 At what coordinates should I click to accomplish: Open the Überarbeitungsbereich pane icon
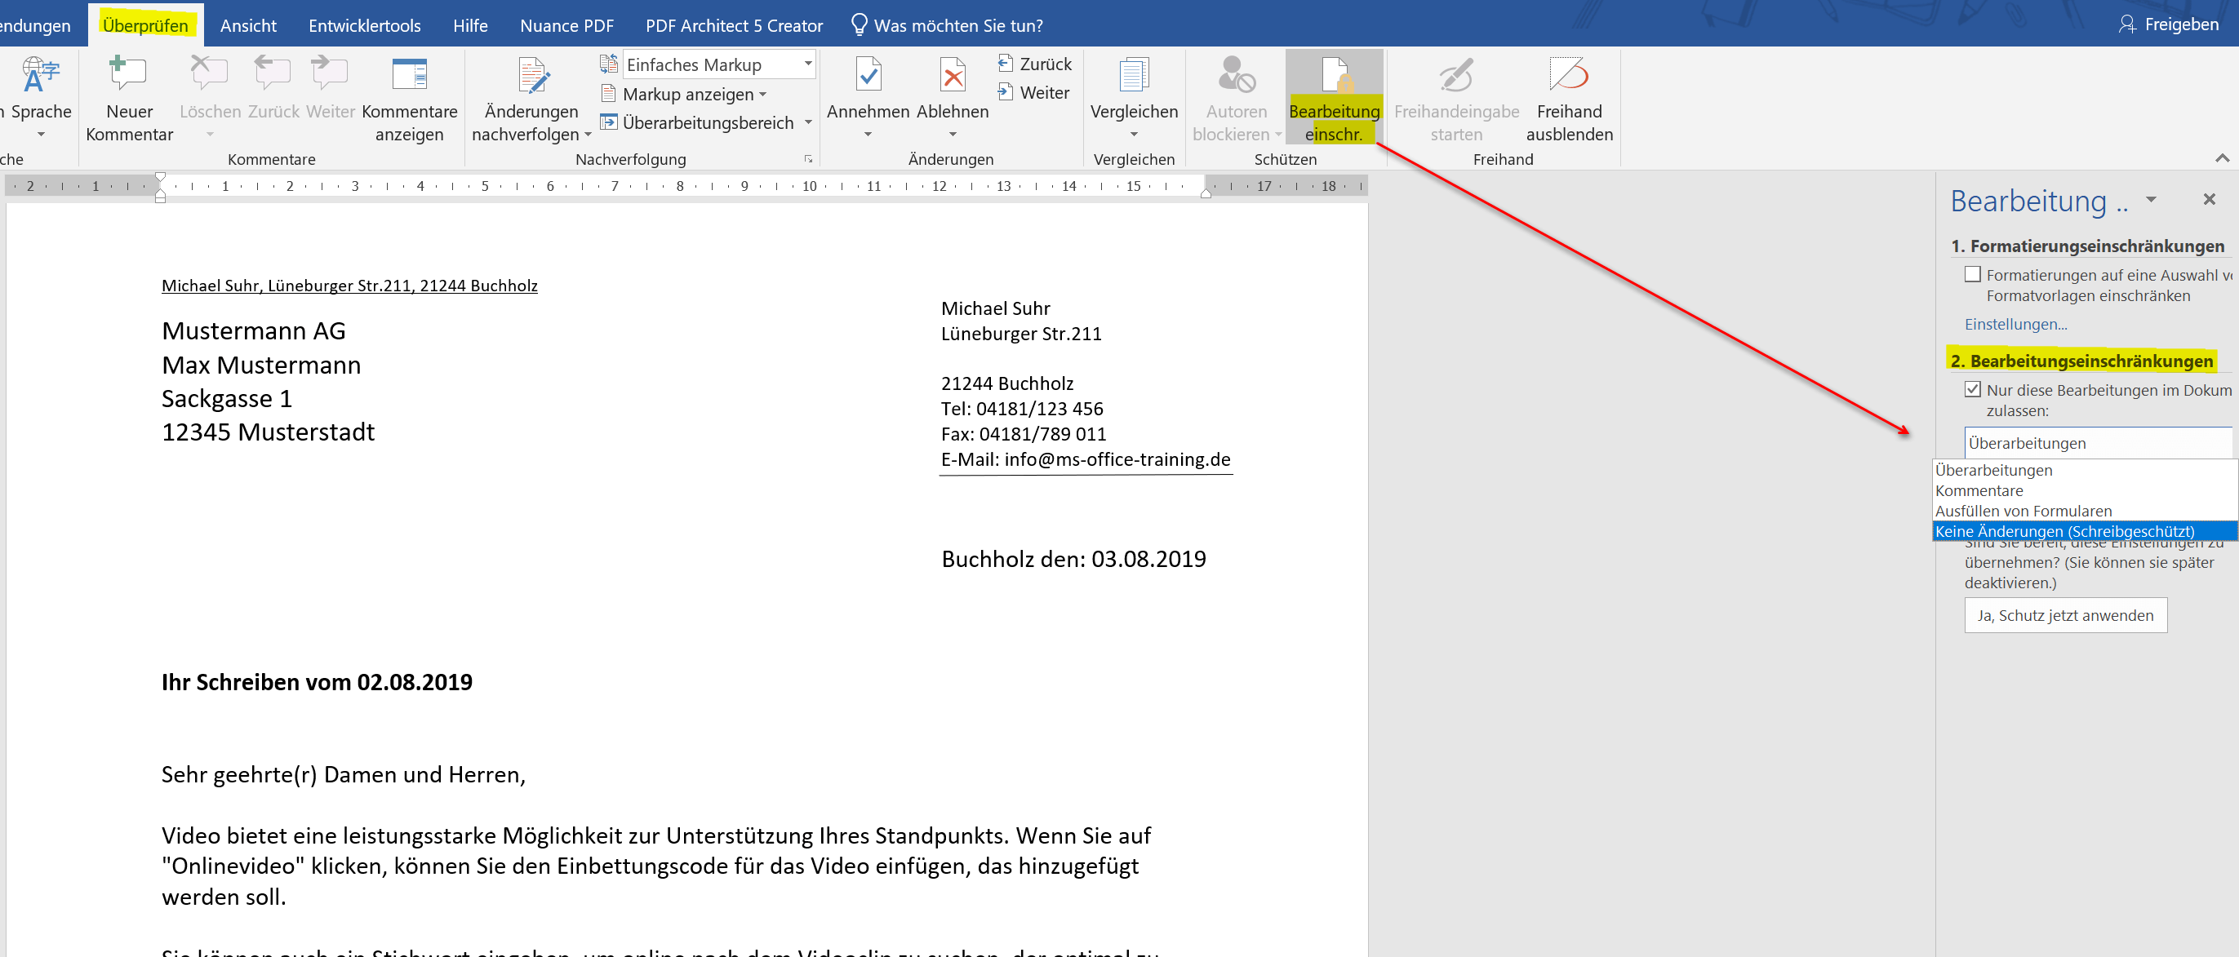608,122
